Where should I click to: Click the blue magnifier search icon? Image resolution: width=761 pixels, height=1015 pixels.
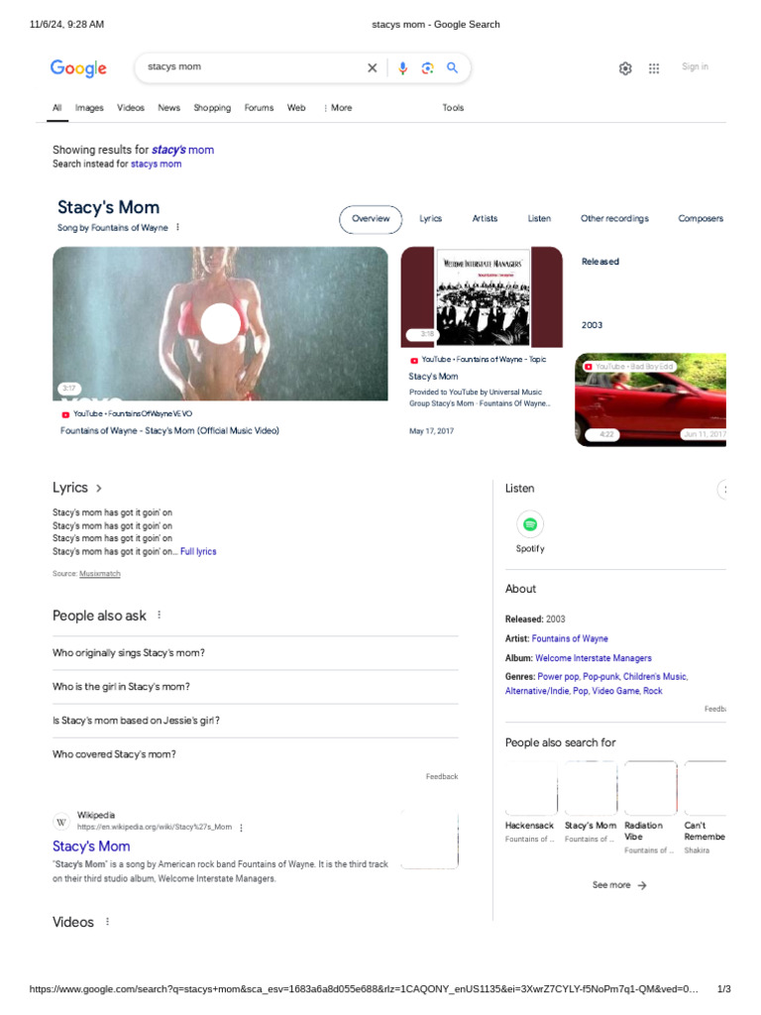(x=452, y=67)
